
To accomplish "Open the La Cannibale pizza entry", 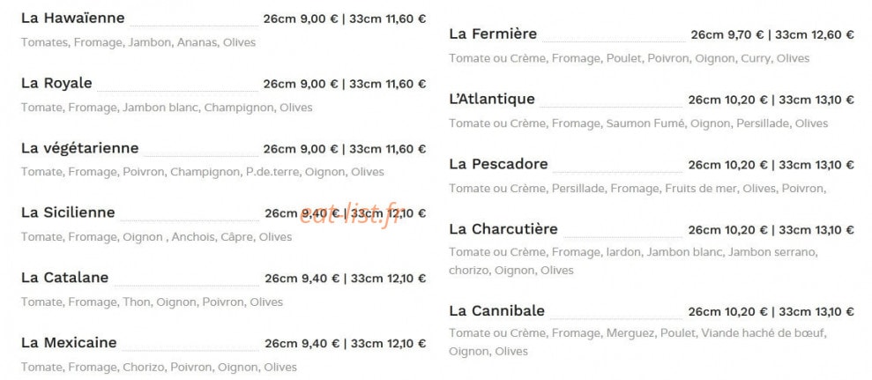I will pyautogui.click(x=497, y=310).
